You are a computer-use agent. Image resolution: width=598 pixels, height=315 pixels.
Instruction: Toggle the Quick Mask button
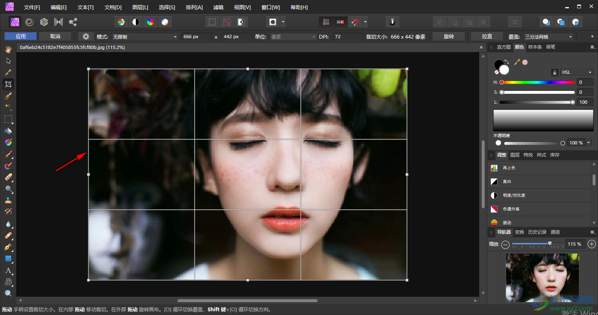273,22
